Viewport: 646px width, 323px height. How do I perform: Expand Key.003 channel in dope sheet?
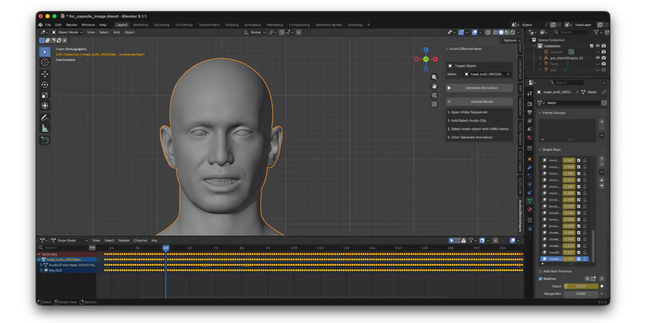[x=40, y=270]
